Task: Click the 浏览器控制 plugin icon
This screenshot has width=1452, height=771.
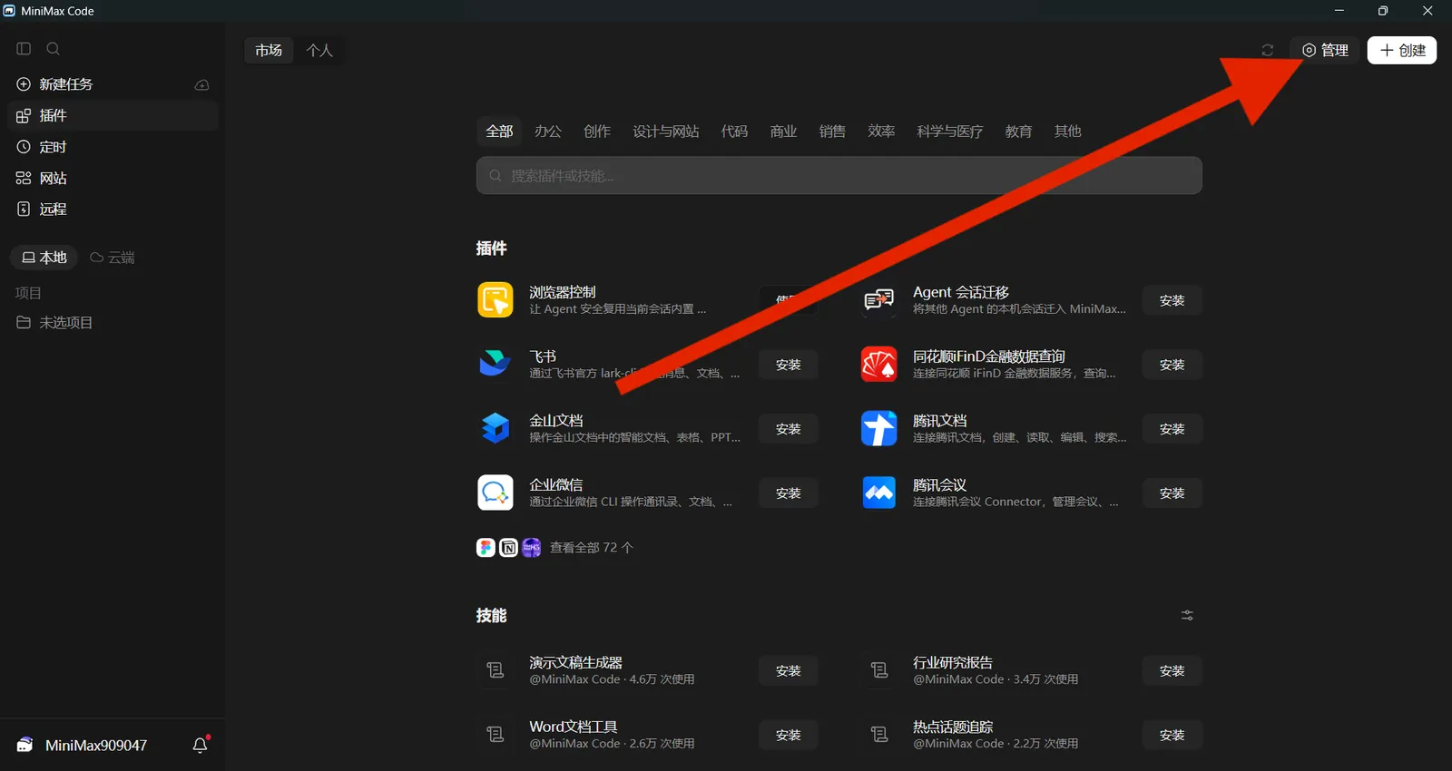Action: 495,300
